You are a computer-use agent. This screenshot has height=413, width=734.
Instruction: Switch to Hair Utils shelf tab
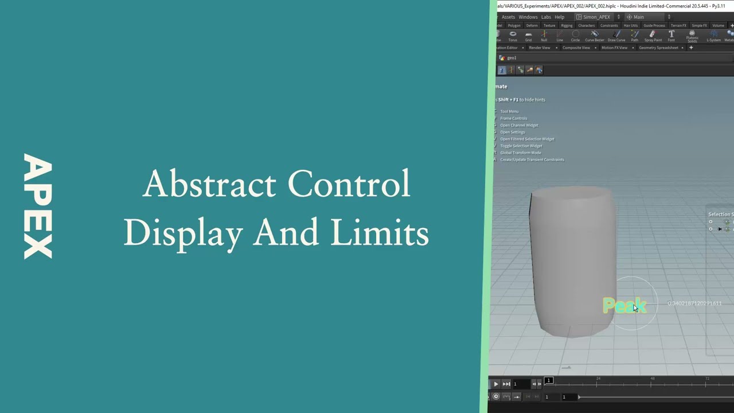[631, 26]
